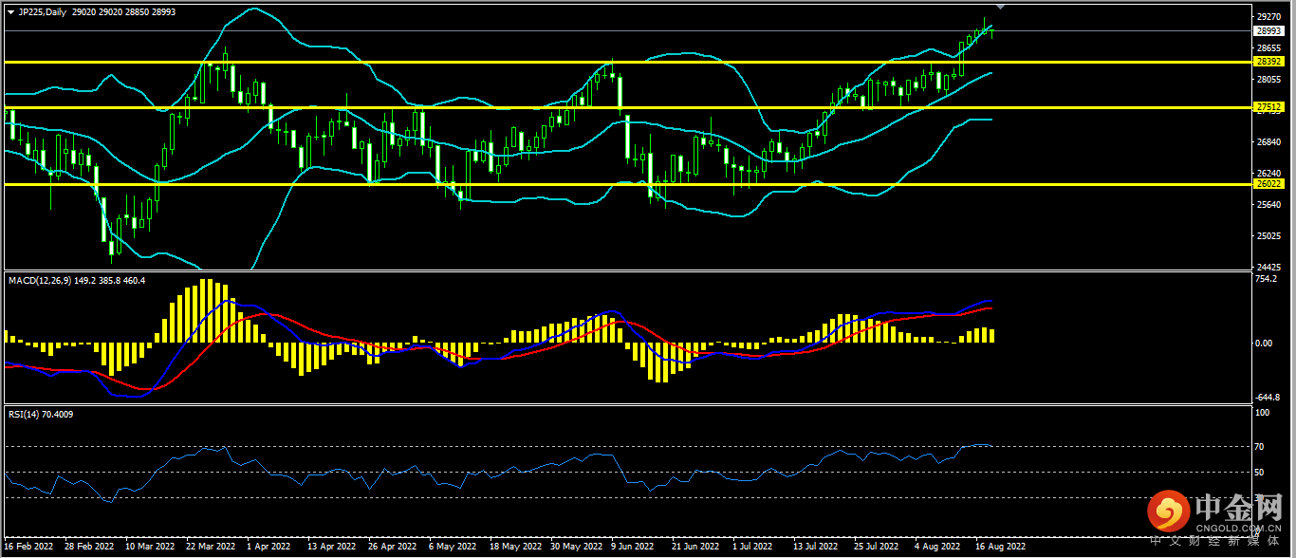The width and height of the screenshot is (1296, 558).
Task: Click the RSI 70 level scale label
Action: click(1261, 447)
